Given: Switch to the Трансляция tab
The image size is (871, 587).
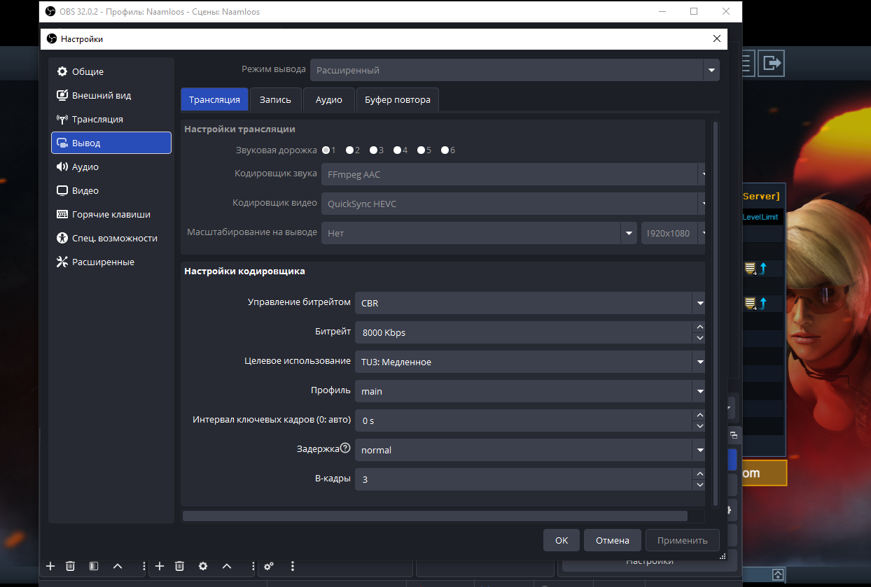Looking at the screenshot, I should pos(214,99).
